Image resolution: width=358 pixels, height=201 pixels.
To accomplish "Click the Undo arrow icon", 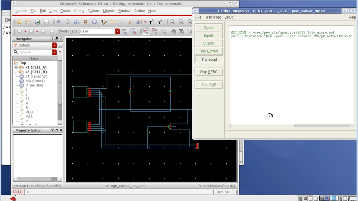I will pos(122,22).
